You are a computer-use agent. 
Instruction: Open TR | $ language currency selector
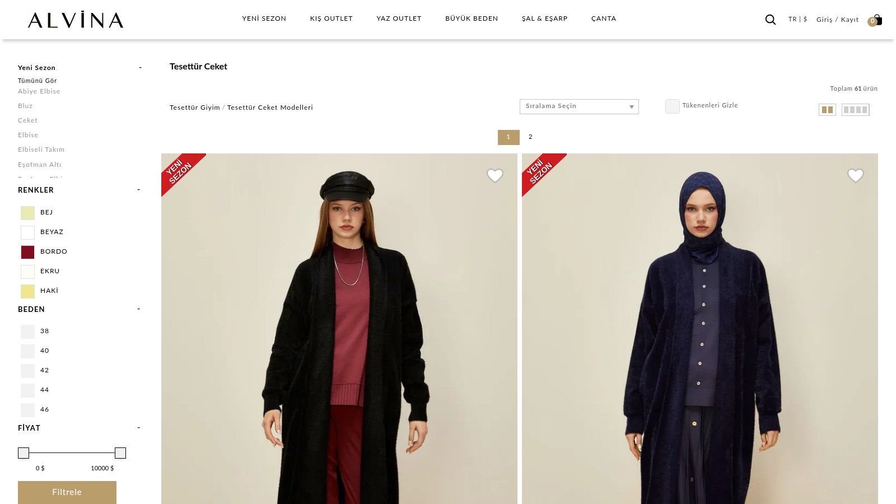click(x=797, y=19)
